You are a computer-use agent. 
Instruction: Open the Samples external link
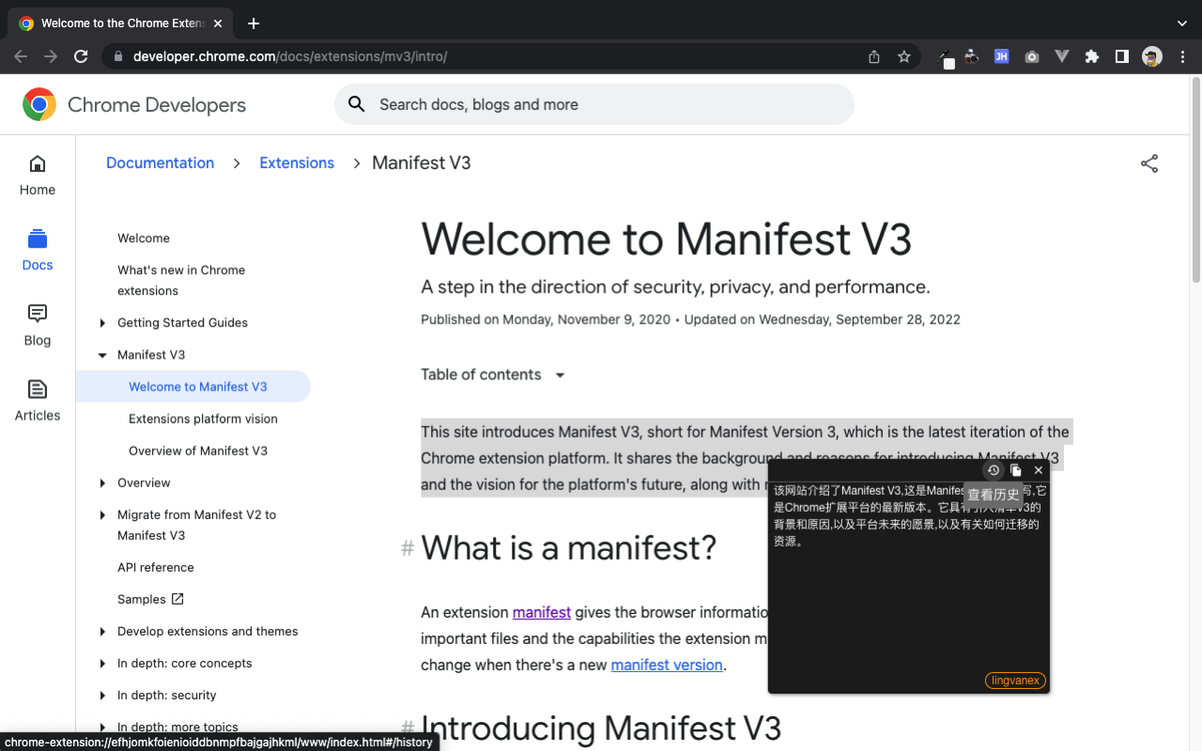[x=150, y=599]
